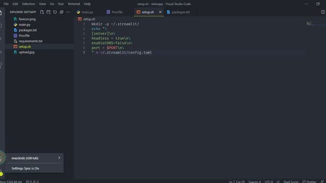Open the Run menu
Viewport: 326px width, 183px height.
[x=61, y=4]
